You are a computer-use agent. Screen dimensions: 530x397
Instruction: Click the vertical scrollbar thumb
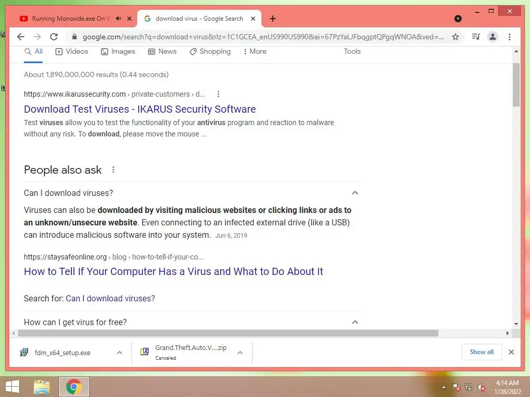[x=516, y=85]
